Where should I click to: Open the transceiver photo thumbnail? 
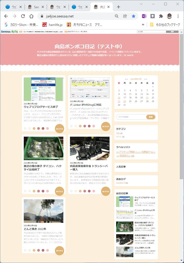(x=90, y=148)
